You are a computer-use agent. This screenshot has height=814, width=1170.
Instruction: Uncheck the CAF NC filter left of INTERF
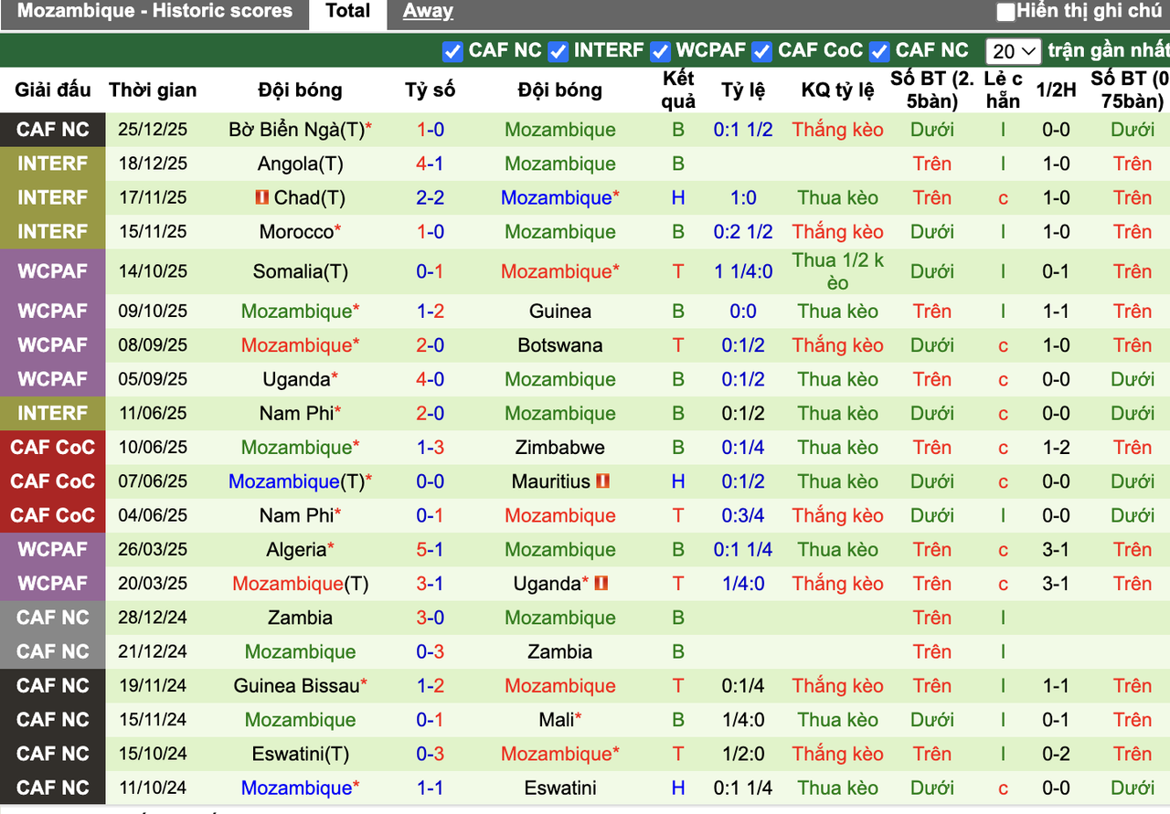(x=452, y=51)
